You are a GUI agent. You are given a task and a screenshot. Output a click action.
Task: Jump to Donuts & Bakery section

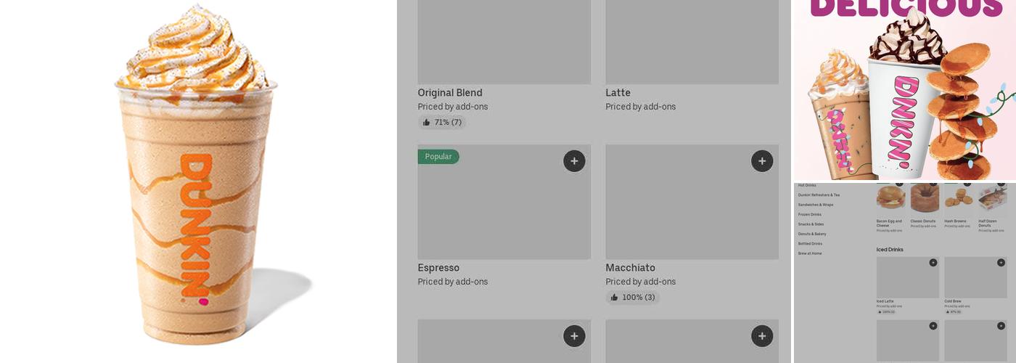[812, 234]
